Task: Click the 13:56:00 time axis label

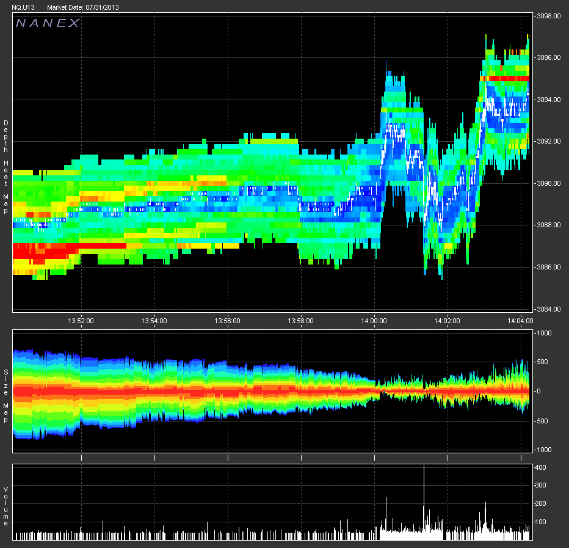Action: pos(228,321)
